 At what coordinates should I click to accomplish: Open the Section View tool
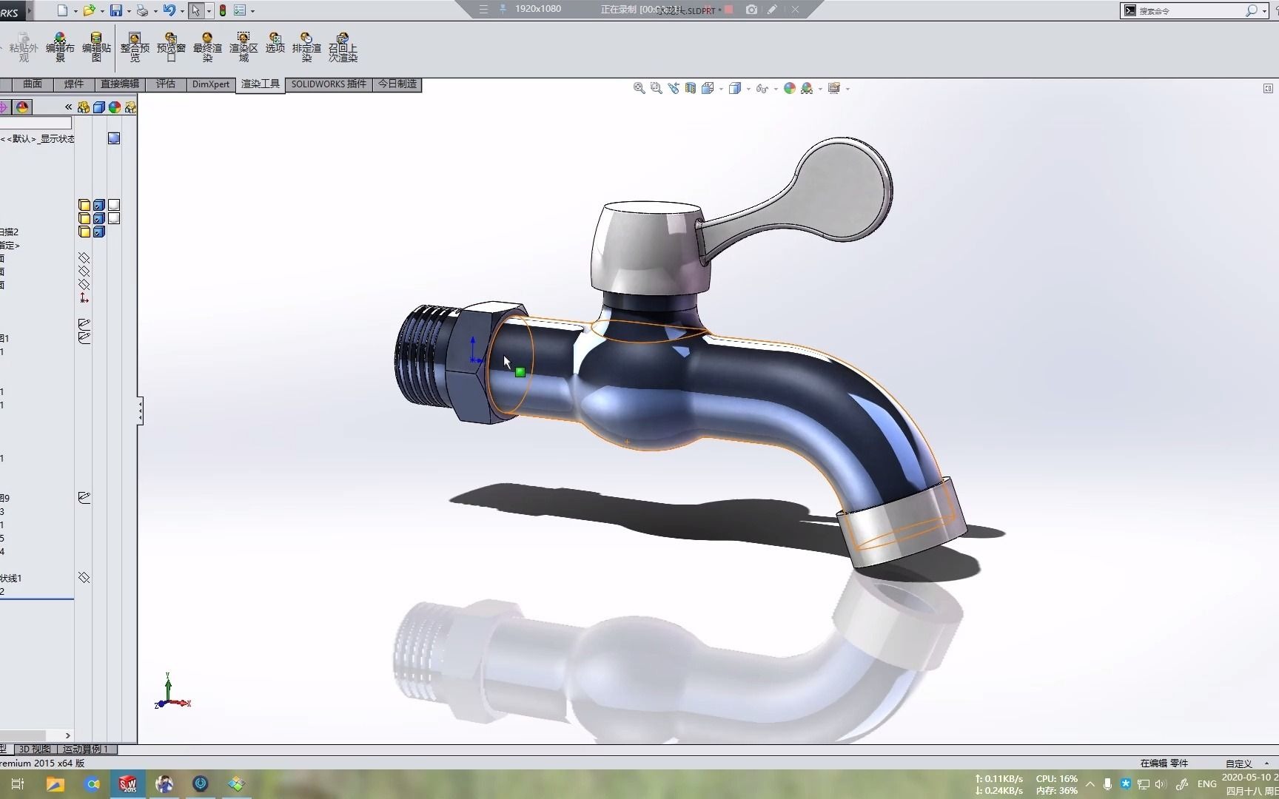tap(689, 88)
